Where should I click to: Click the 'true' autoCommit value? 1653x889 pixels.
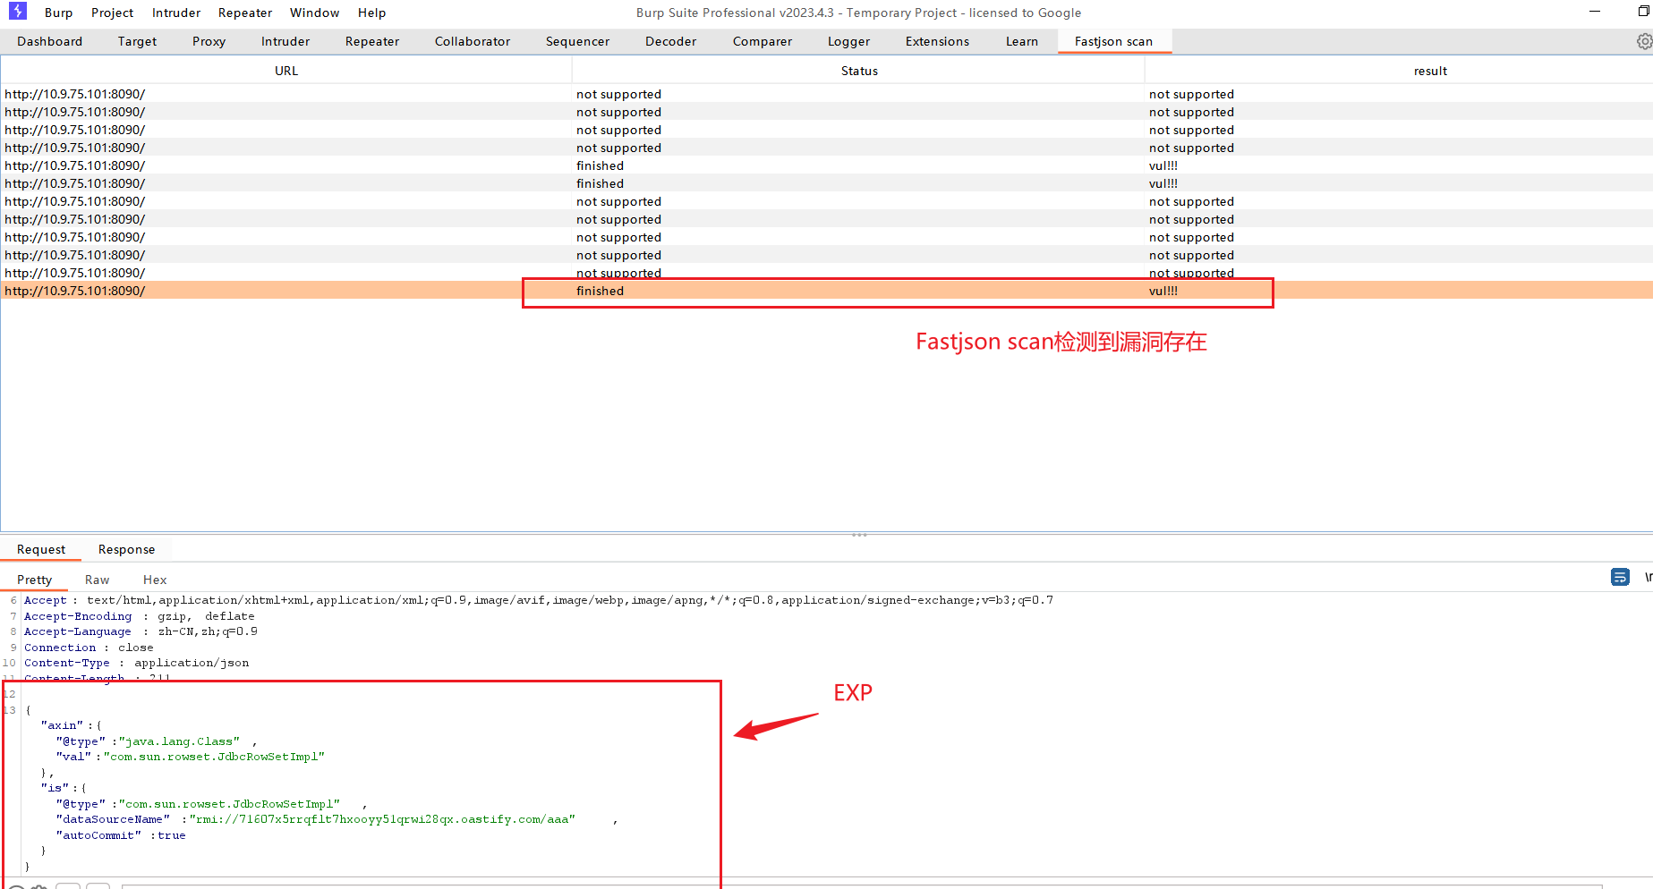point(172,835)
